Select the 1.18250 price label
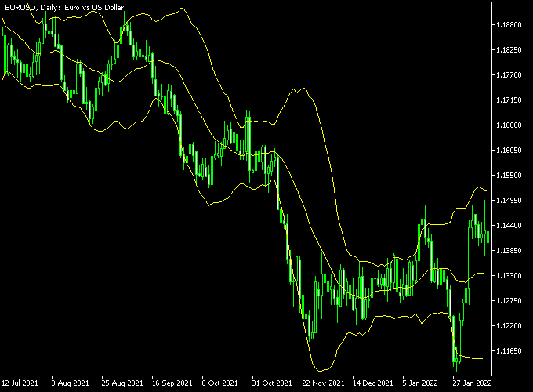 coord(509,50)
